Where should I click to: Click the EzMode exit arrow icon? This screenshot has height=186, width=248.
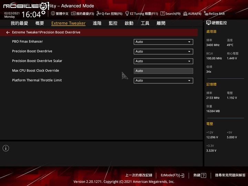[x=182, y=175]
